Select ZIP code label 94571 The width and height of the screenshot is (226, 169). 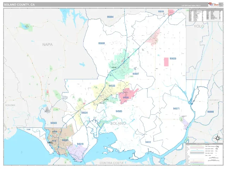click(176, 109)
